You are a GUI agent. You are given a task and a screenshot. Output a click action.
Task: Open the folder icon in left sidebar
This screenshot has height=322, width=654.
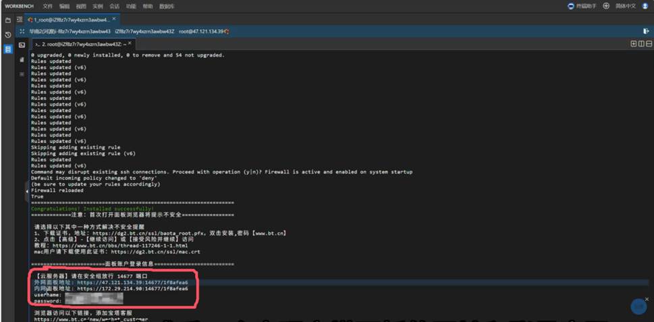(x=8, y=20)
